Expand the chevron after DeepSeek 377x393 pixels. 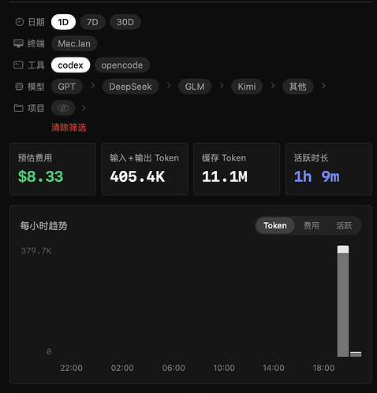point(169,86)
